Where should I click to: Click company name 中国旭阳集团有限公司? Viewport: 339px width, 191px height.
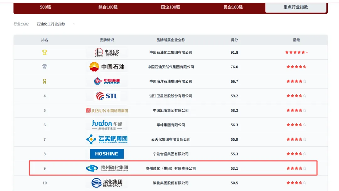coord(171,110)
